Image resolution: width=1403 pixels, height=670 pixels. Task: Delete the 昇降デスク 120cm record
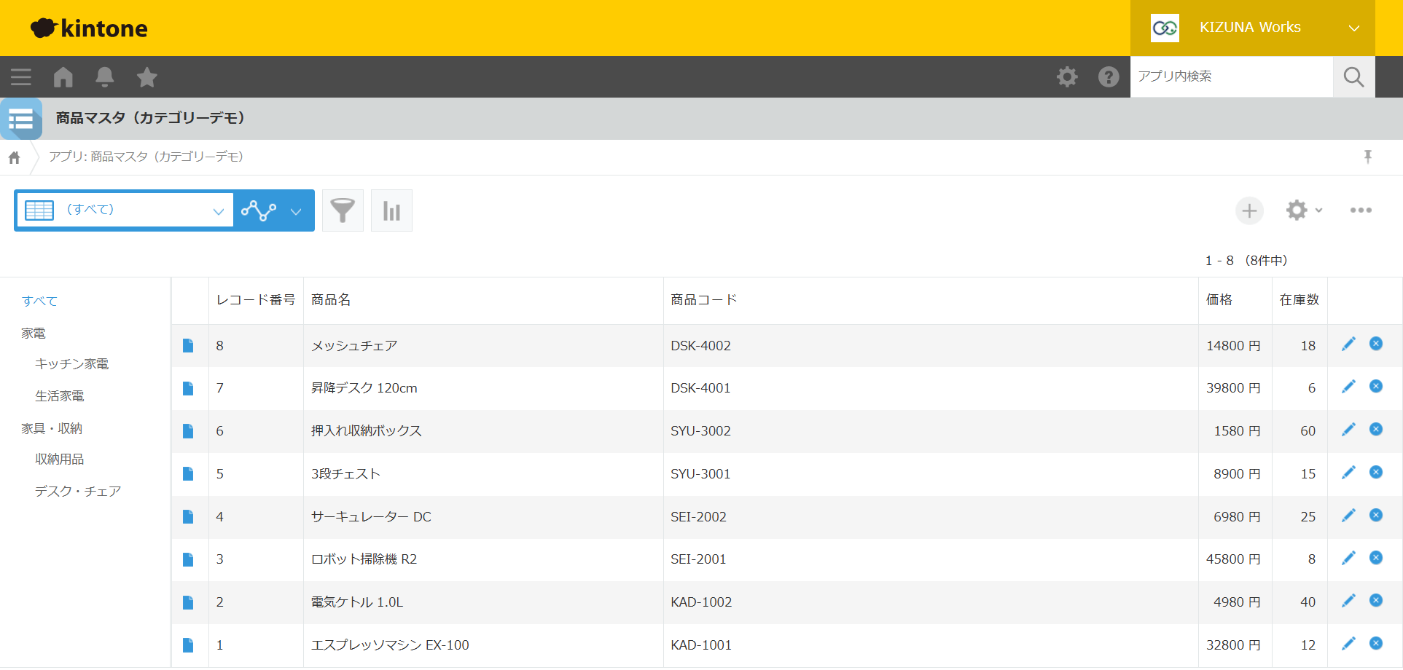pos(1376,386)
